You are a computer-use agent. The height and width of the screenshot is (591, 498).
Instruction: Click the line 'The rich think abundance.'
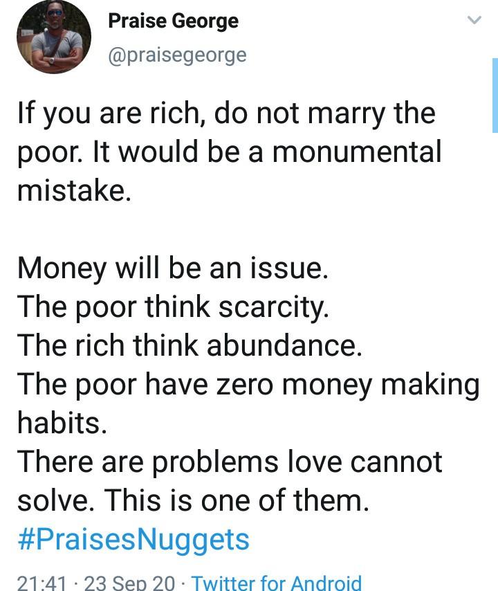(190, 345)
